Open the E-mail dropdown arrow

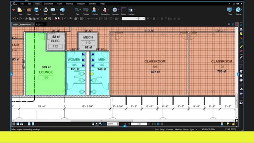pyautogui.click(x=57, y=10)
